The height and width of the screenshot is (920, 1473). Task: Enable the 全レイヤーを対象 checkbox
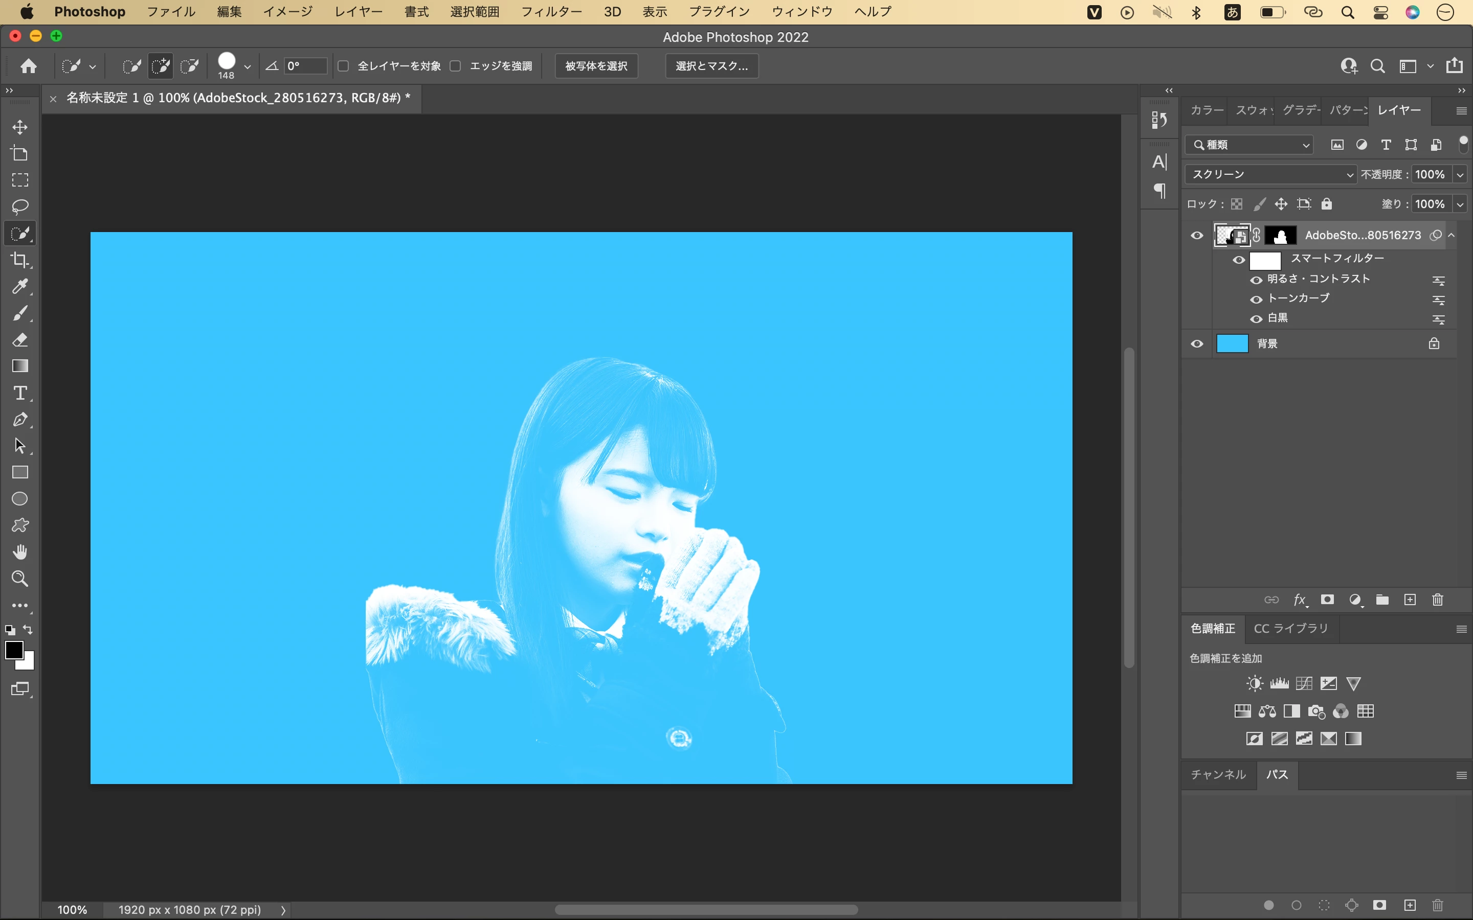click(343, 66)
